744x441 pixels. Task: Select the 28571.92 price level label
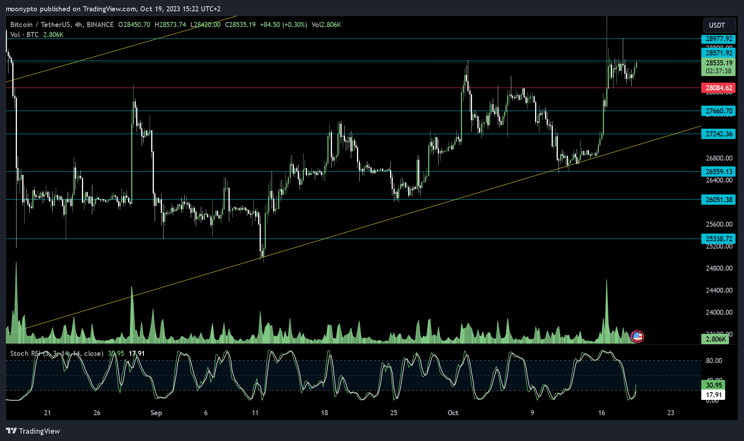pyautogui.click(x=718, y=53)
